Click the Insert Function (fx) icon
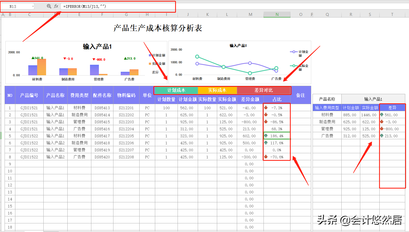 coord(56,6)
